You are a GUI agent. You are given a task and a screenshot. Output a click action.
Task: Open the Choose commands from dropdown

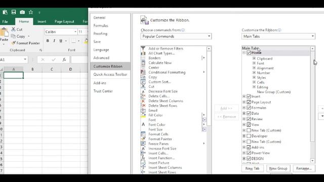[x=176, y=36]
